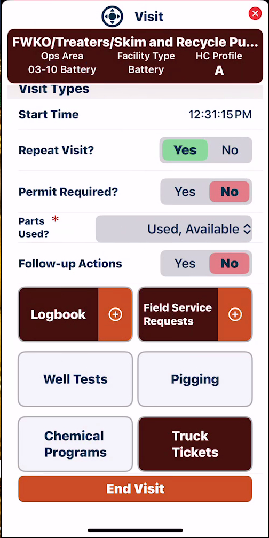Open Chemical Programs
The width and height of the screenshot is (269, 538).
coord(75,444)
